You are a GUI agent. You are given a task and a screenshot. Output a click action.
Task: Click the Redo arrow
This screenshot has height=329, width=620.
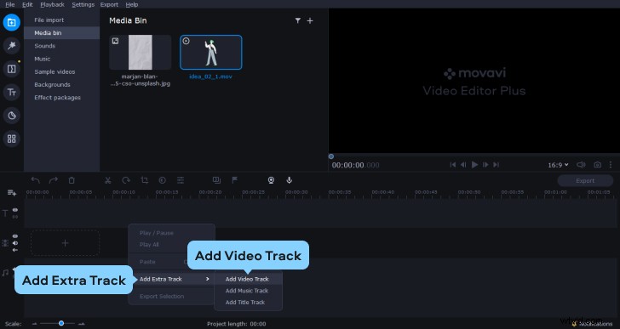click(54, 180)
